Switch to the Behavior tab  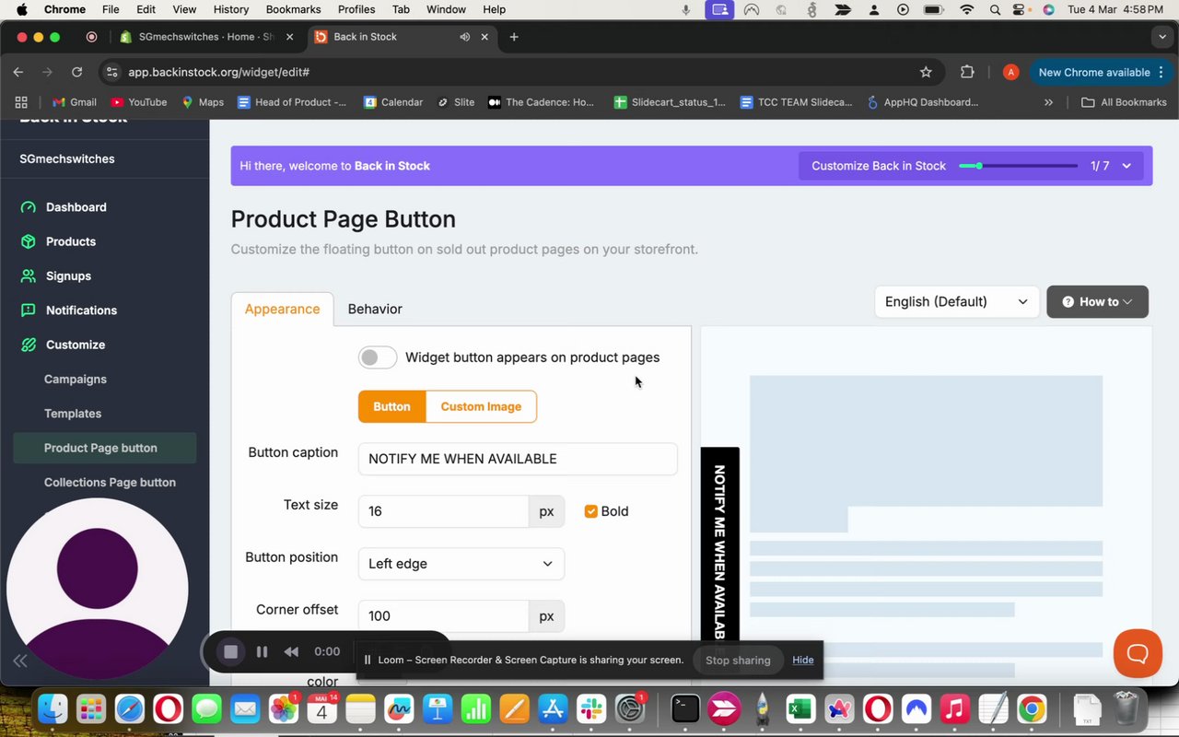375,309
